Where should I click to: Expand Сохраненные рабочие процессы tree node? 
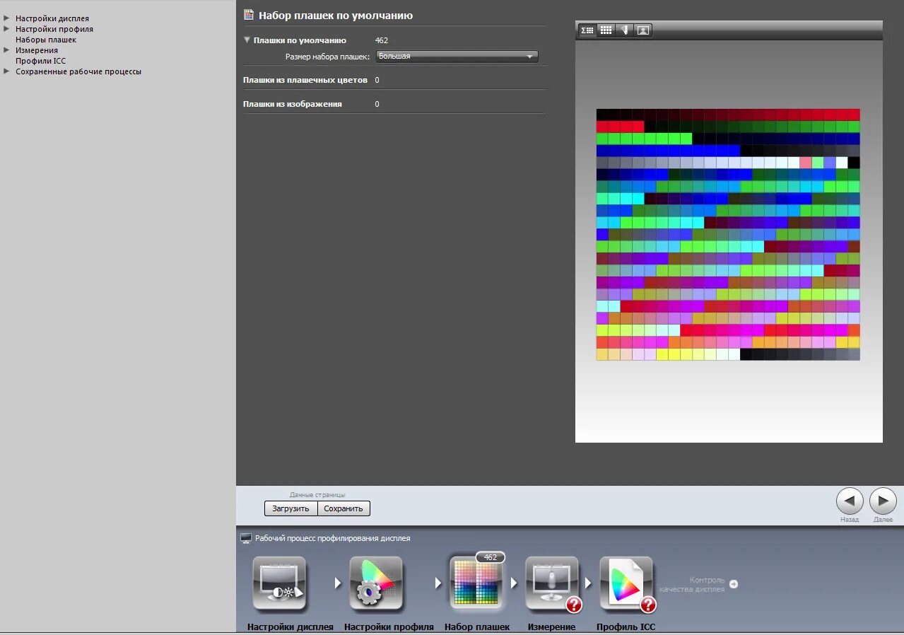[x=6, y=71]
